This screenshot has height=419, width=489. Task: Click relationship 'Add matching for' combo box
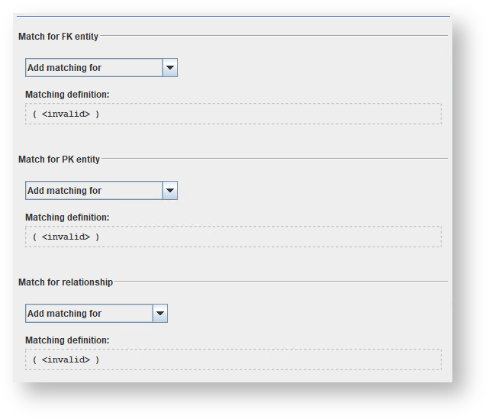(x=88, y=314)
